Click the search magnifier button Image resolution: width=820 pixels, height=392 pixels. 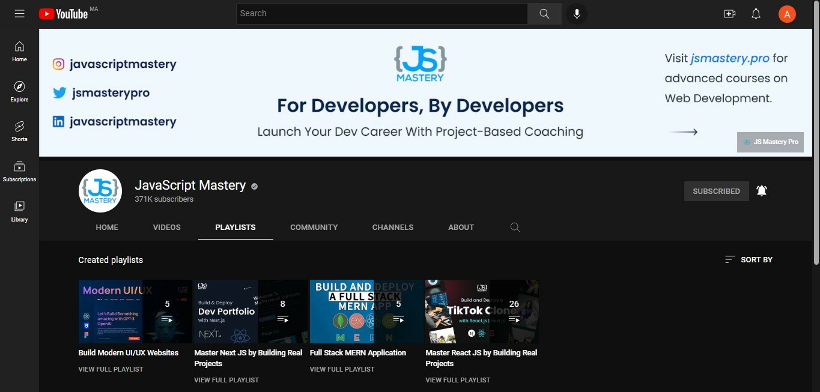click(x=544, y=14)
